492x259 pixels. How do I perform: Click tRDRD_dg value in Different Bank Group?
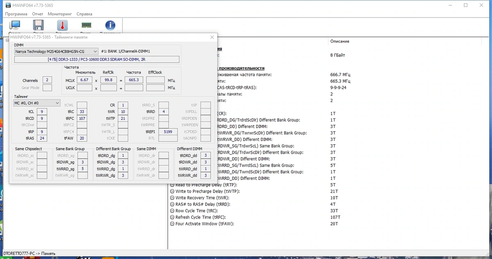(x=123, y=156)
